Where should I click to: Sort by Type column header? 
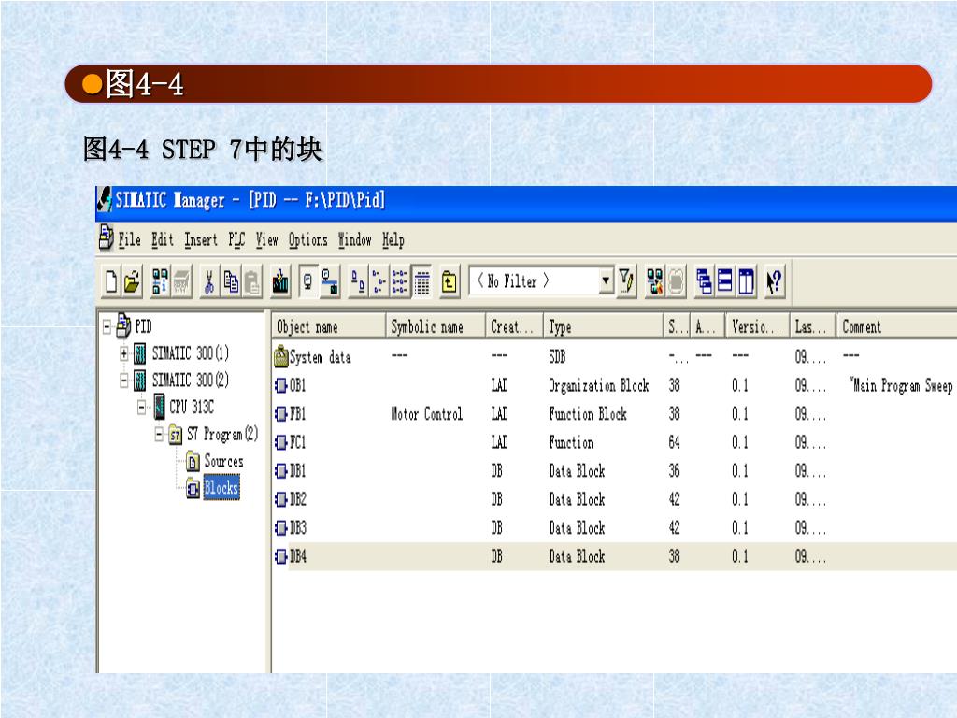(603, 327)
